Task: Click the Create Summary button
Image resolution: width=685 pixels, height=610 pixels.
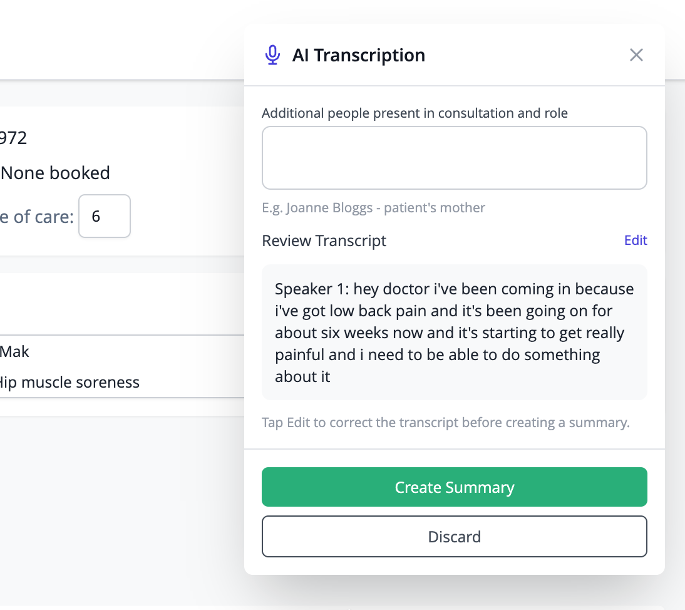Action: (455, 487)
